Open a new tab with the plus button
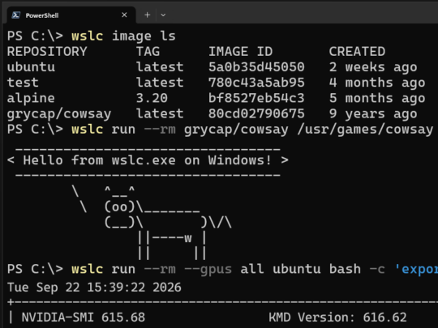 point(147,15)
